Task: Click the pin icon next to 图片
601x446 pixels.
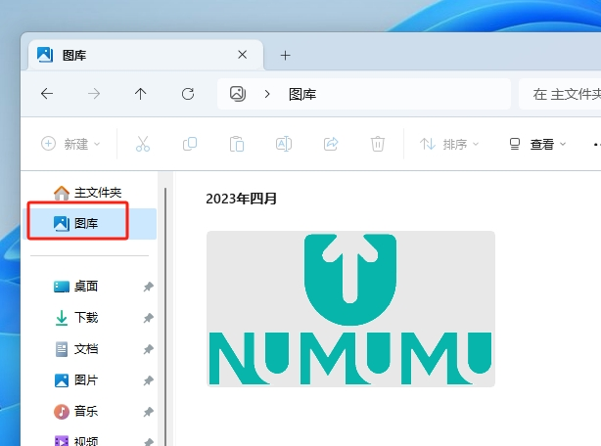Action: point(149,380)
